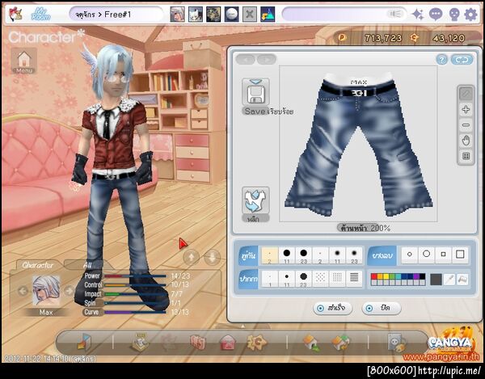Open the pyramid item slot icon
This screenshot has height=379, width=485.
pos(268,15)
